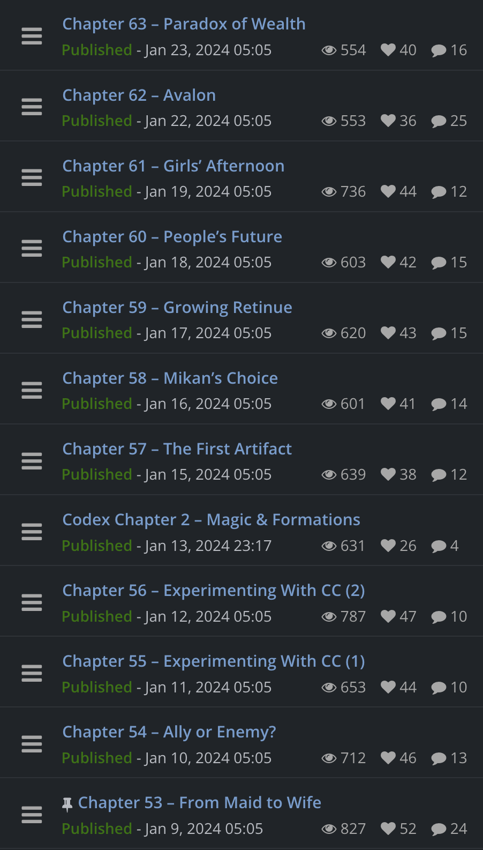Open Chapter 55 – Experimenting With CC (1)

tap(213, 661)
